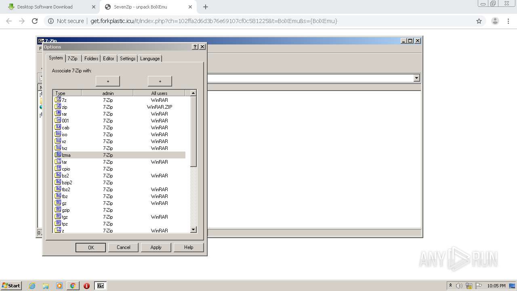Click WinRAR.ZIP in the zip row
The image size is (517, 291).
click(160, 107)
